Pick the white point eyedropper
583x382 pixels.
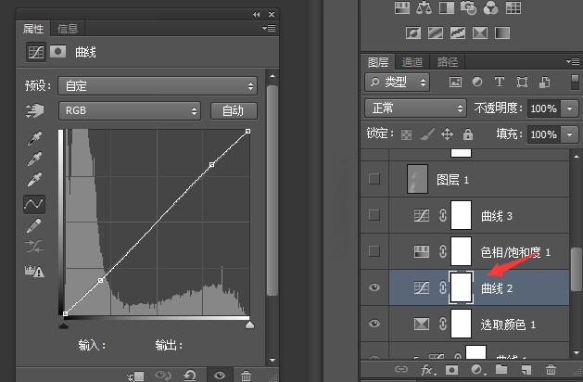pyautogui.click(x=34, y=179)
